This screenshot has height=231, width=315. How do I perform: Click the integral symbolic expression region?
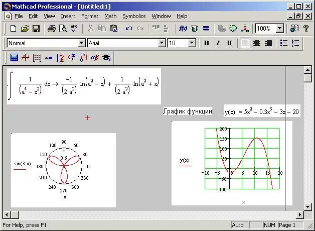pyautogui.click(x=84, y=86)
